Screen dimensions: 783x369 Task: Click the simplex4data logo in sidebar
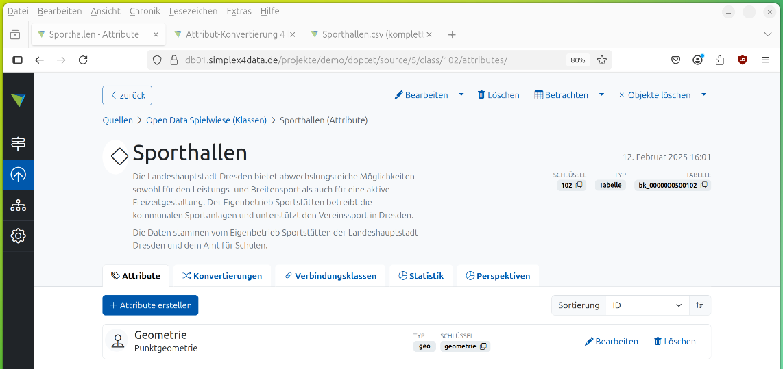18,100
